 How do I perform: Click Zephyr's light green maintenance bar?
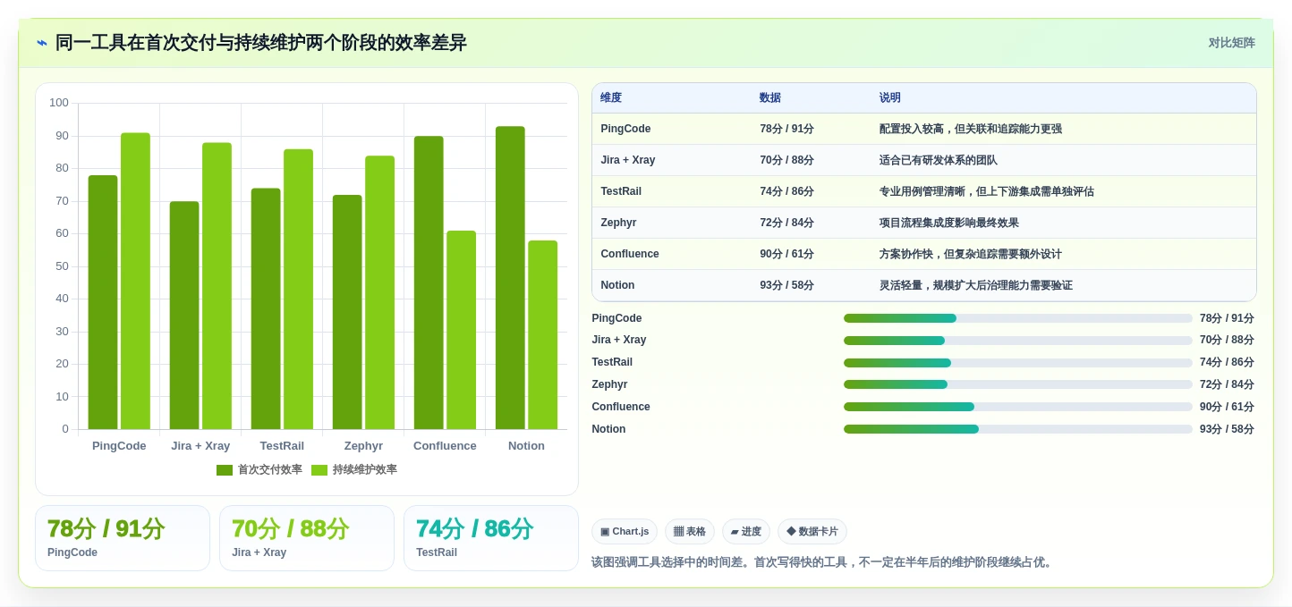(x=379, y=292)
